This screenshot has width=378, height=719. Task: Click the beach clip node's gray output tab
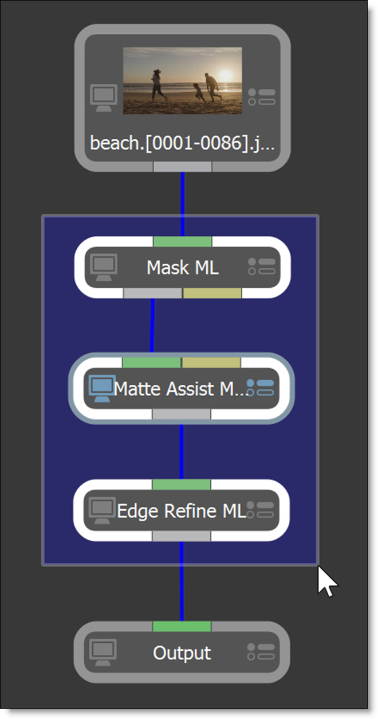182,167
